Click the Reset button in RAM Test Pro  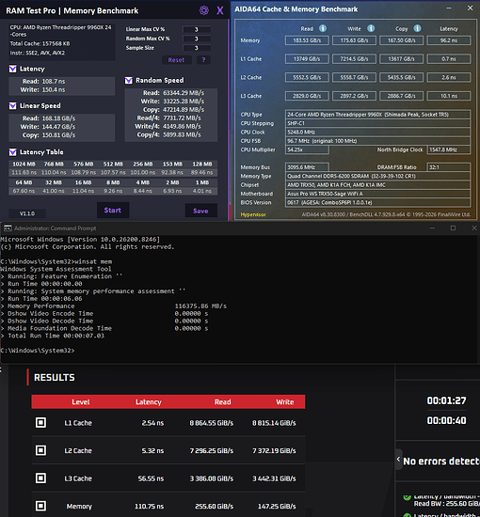pyautogui.click(x=176, y=60)
